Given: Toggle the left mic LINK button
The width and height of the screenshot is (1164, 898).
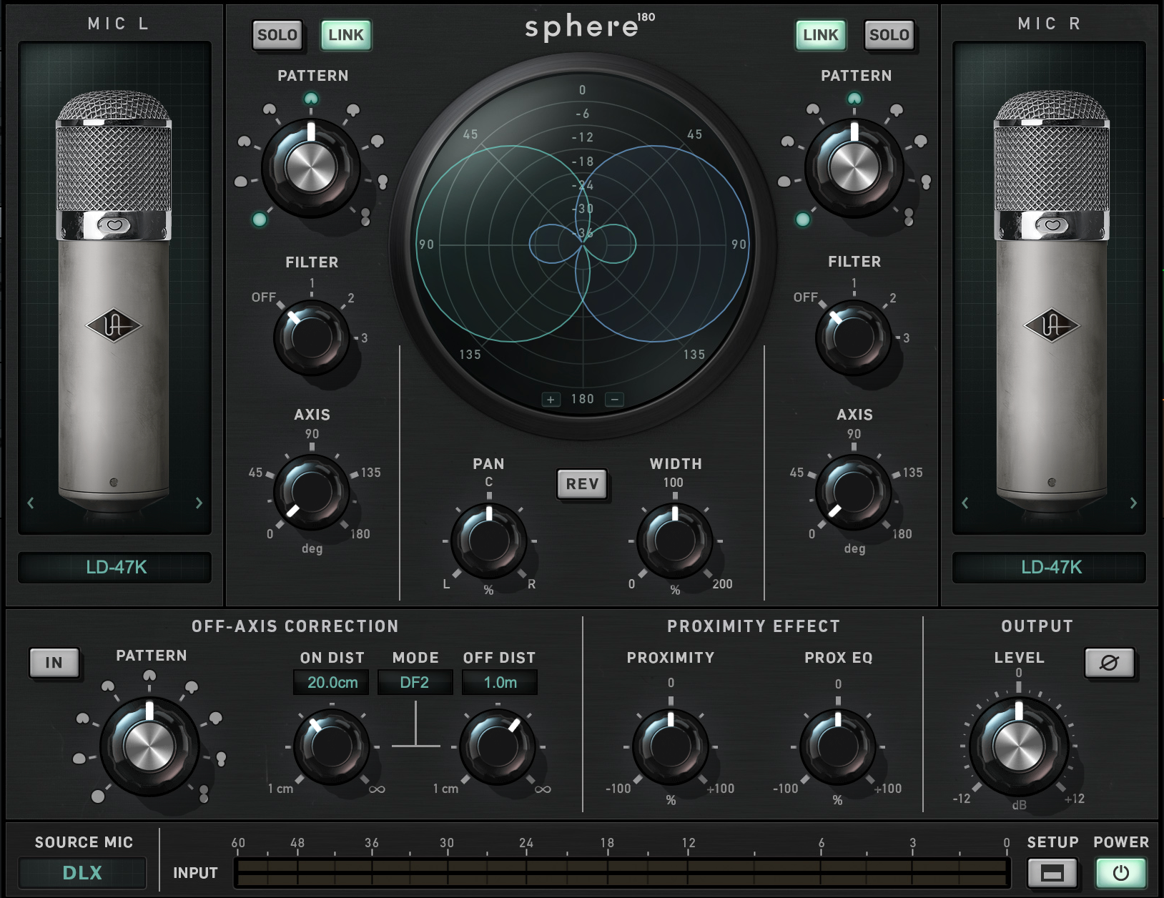Looking at the screenshot, I should click(346, 35).
